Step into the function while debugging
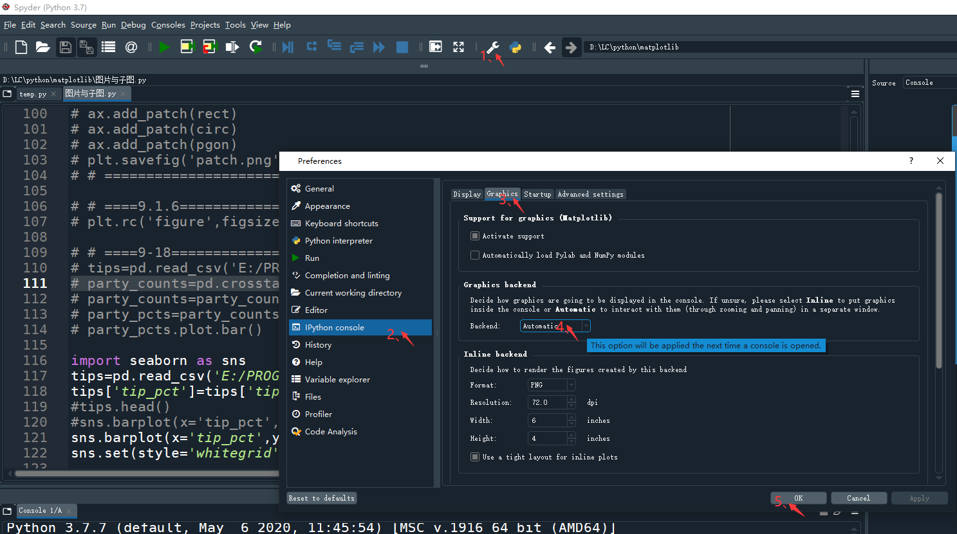 pyautogui.click(x=334, y=46)
